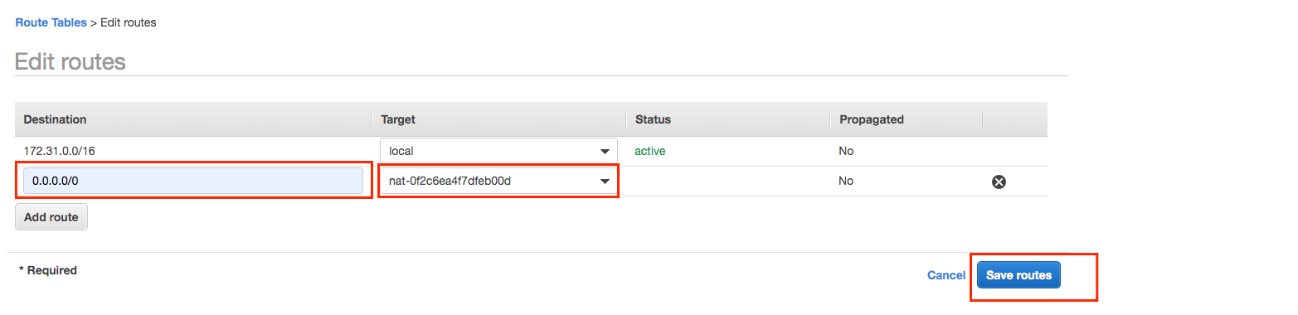Select the nat-0f2c6ea4f7dfeb00d target field

tap(498, 182)
